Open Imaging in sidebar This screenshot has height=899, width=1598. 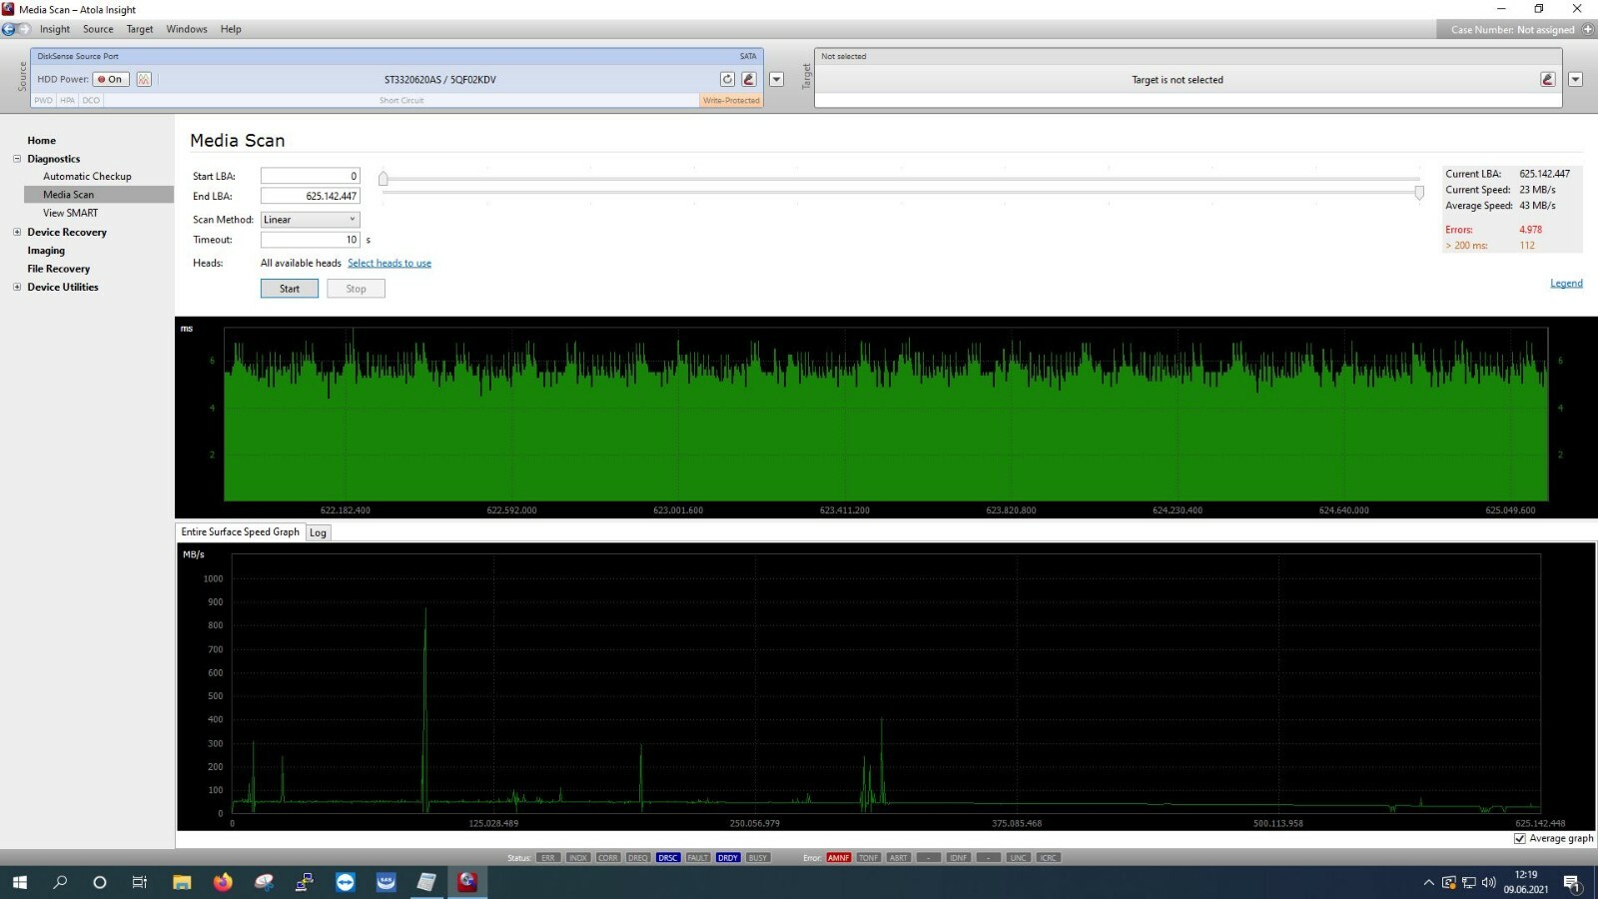coord(46,251)
